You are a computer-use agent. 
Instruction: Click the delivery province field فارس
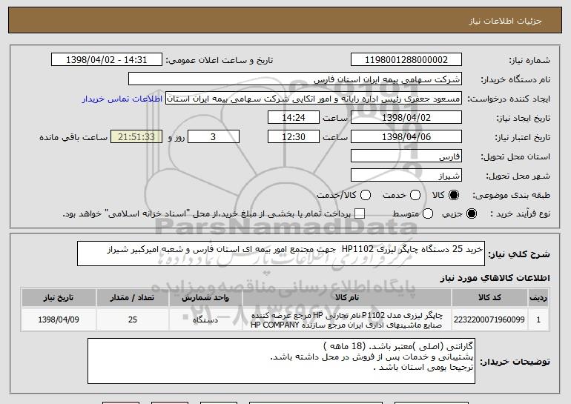click(x=406, y=156)
